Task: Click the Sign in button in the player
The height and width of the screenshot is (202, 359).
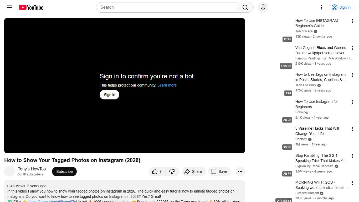Action: coord(109,94)
